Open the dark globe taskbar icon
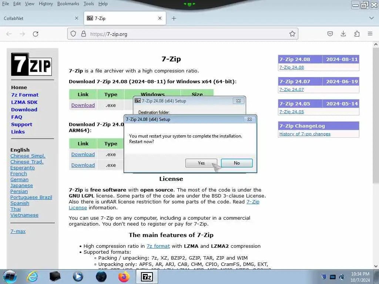The image size is (379, 284). coord(101,277)
